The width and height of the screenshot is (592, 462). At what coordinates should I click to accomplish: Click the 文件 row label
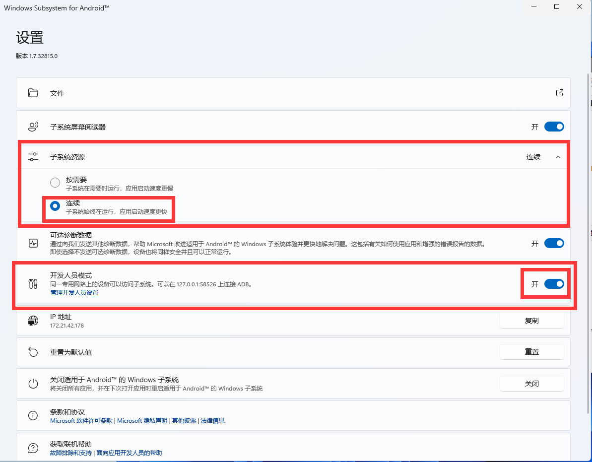click(57, 93)
